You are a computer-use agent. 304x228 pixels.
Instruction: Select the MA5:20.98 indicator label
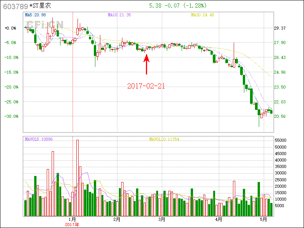tap(35, 15)
